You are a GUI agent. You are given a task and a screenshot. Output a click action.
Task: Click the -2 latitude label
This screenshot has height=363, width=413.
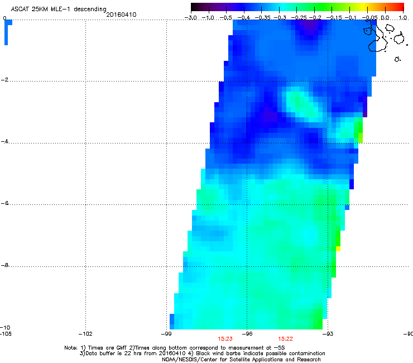pos(4,80)
